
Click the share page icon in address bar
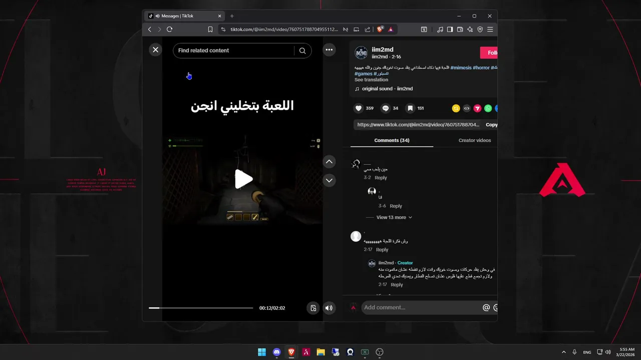click(x=368, y=29)
